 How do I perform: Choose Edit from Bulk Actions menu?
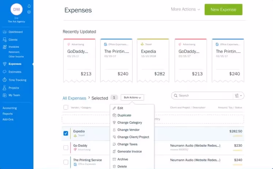tap(132, 108)
